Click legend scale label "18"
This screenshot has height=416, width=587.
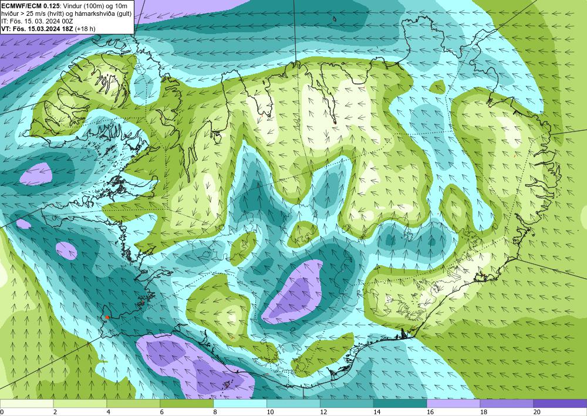483,412
